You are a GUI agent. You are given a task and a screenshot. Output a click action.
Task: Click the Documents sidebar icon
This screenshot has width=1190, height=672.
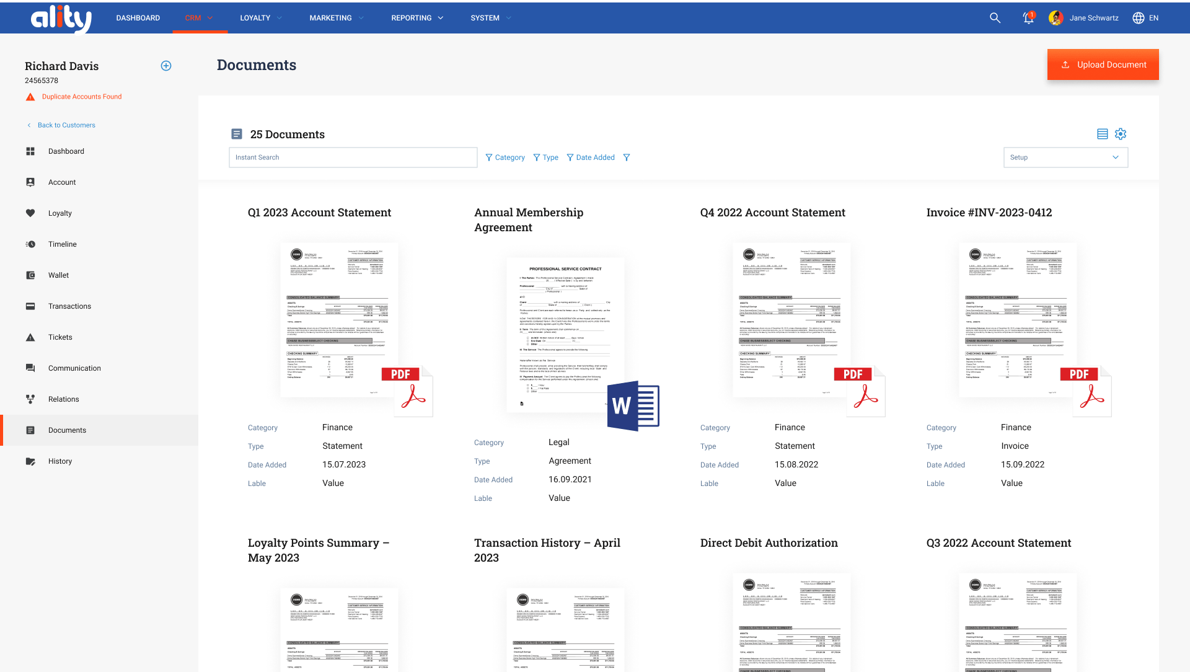[x=30, y=430]
